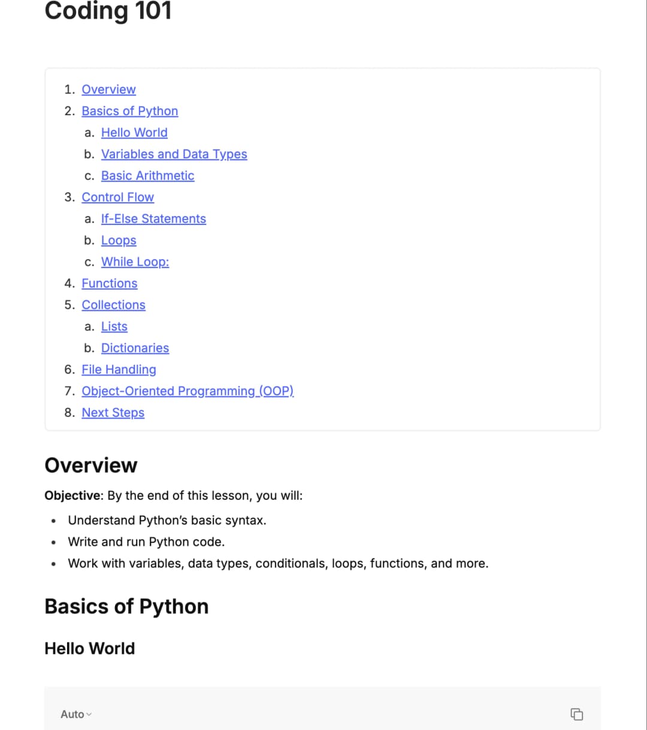Image resolution: width=647 pixels, height=730 pixels.
Task: Go to the Collections link
Action: pyautogui.click(x=113, y=305)
